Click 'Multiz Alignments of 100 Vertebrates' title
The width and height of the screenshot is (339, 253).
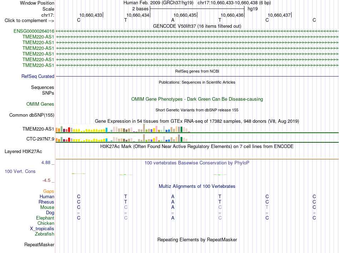pyautogui.click(x=197, y=186)
